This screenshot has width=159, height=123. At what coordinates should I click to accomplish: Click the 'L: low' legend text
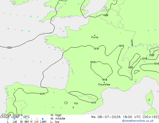tap(55, 121)
